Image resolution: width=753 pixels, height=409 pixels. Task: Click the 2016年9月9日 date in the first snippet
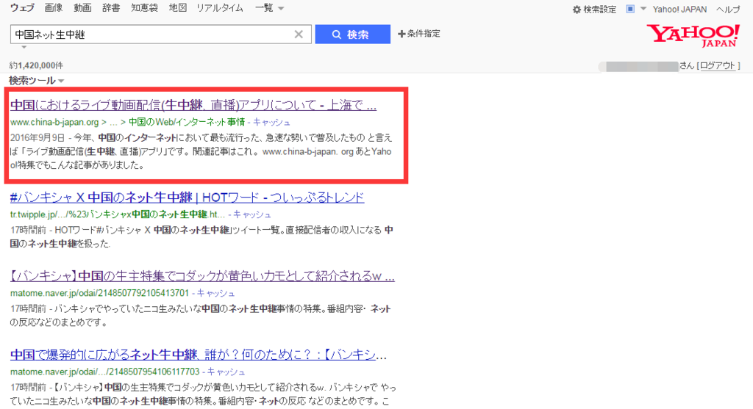coord(38,137)
